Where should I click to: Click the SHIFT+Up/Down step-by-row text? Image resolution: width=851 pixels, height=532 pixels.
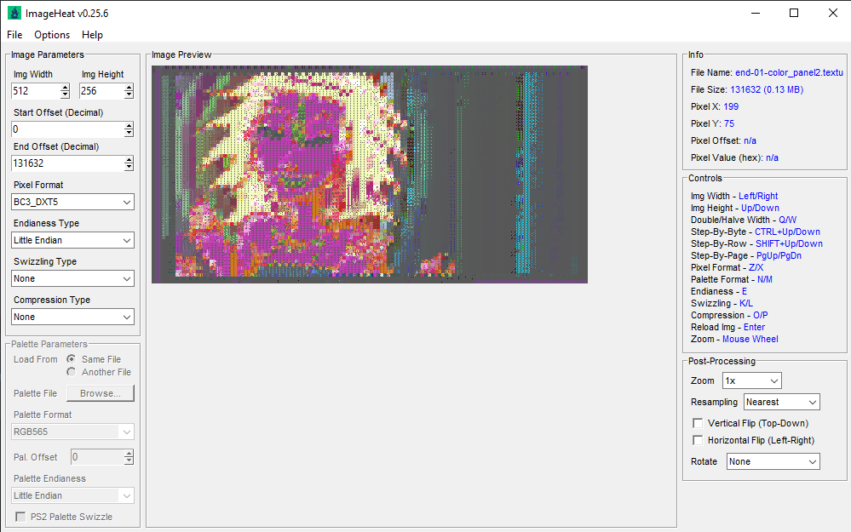click(x=789, y=243)
